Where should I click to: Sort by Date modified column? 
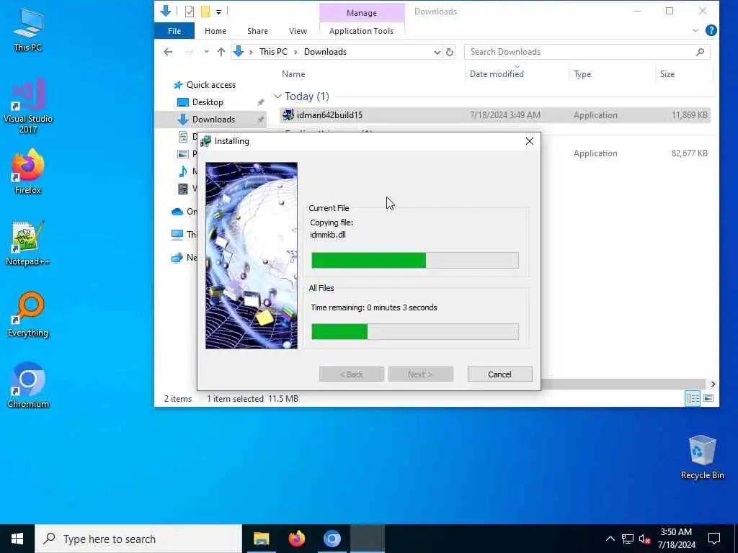pos(497,74)
